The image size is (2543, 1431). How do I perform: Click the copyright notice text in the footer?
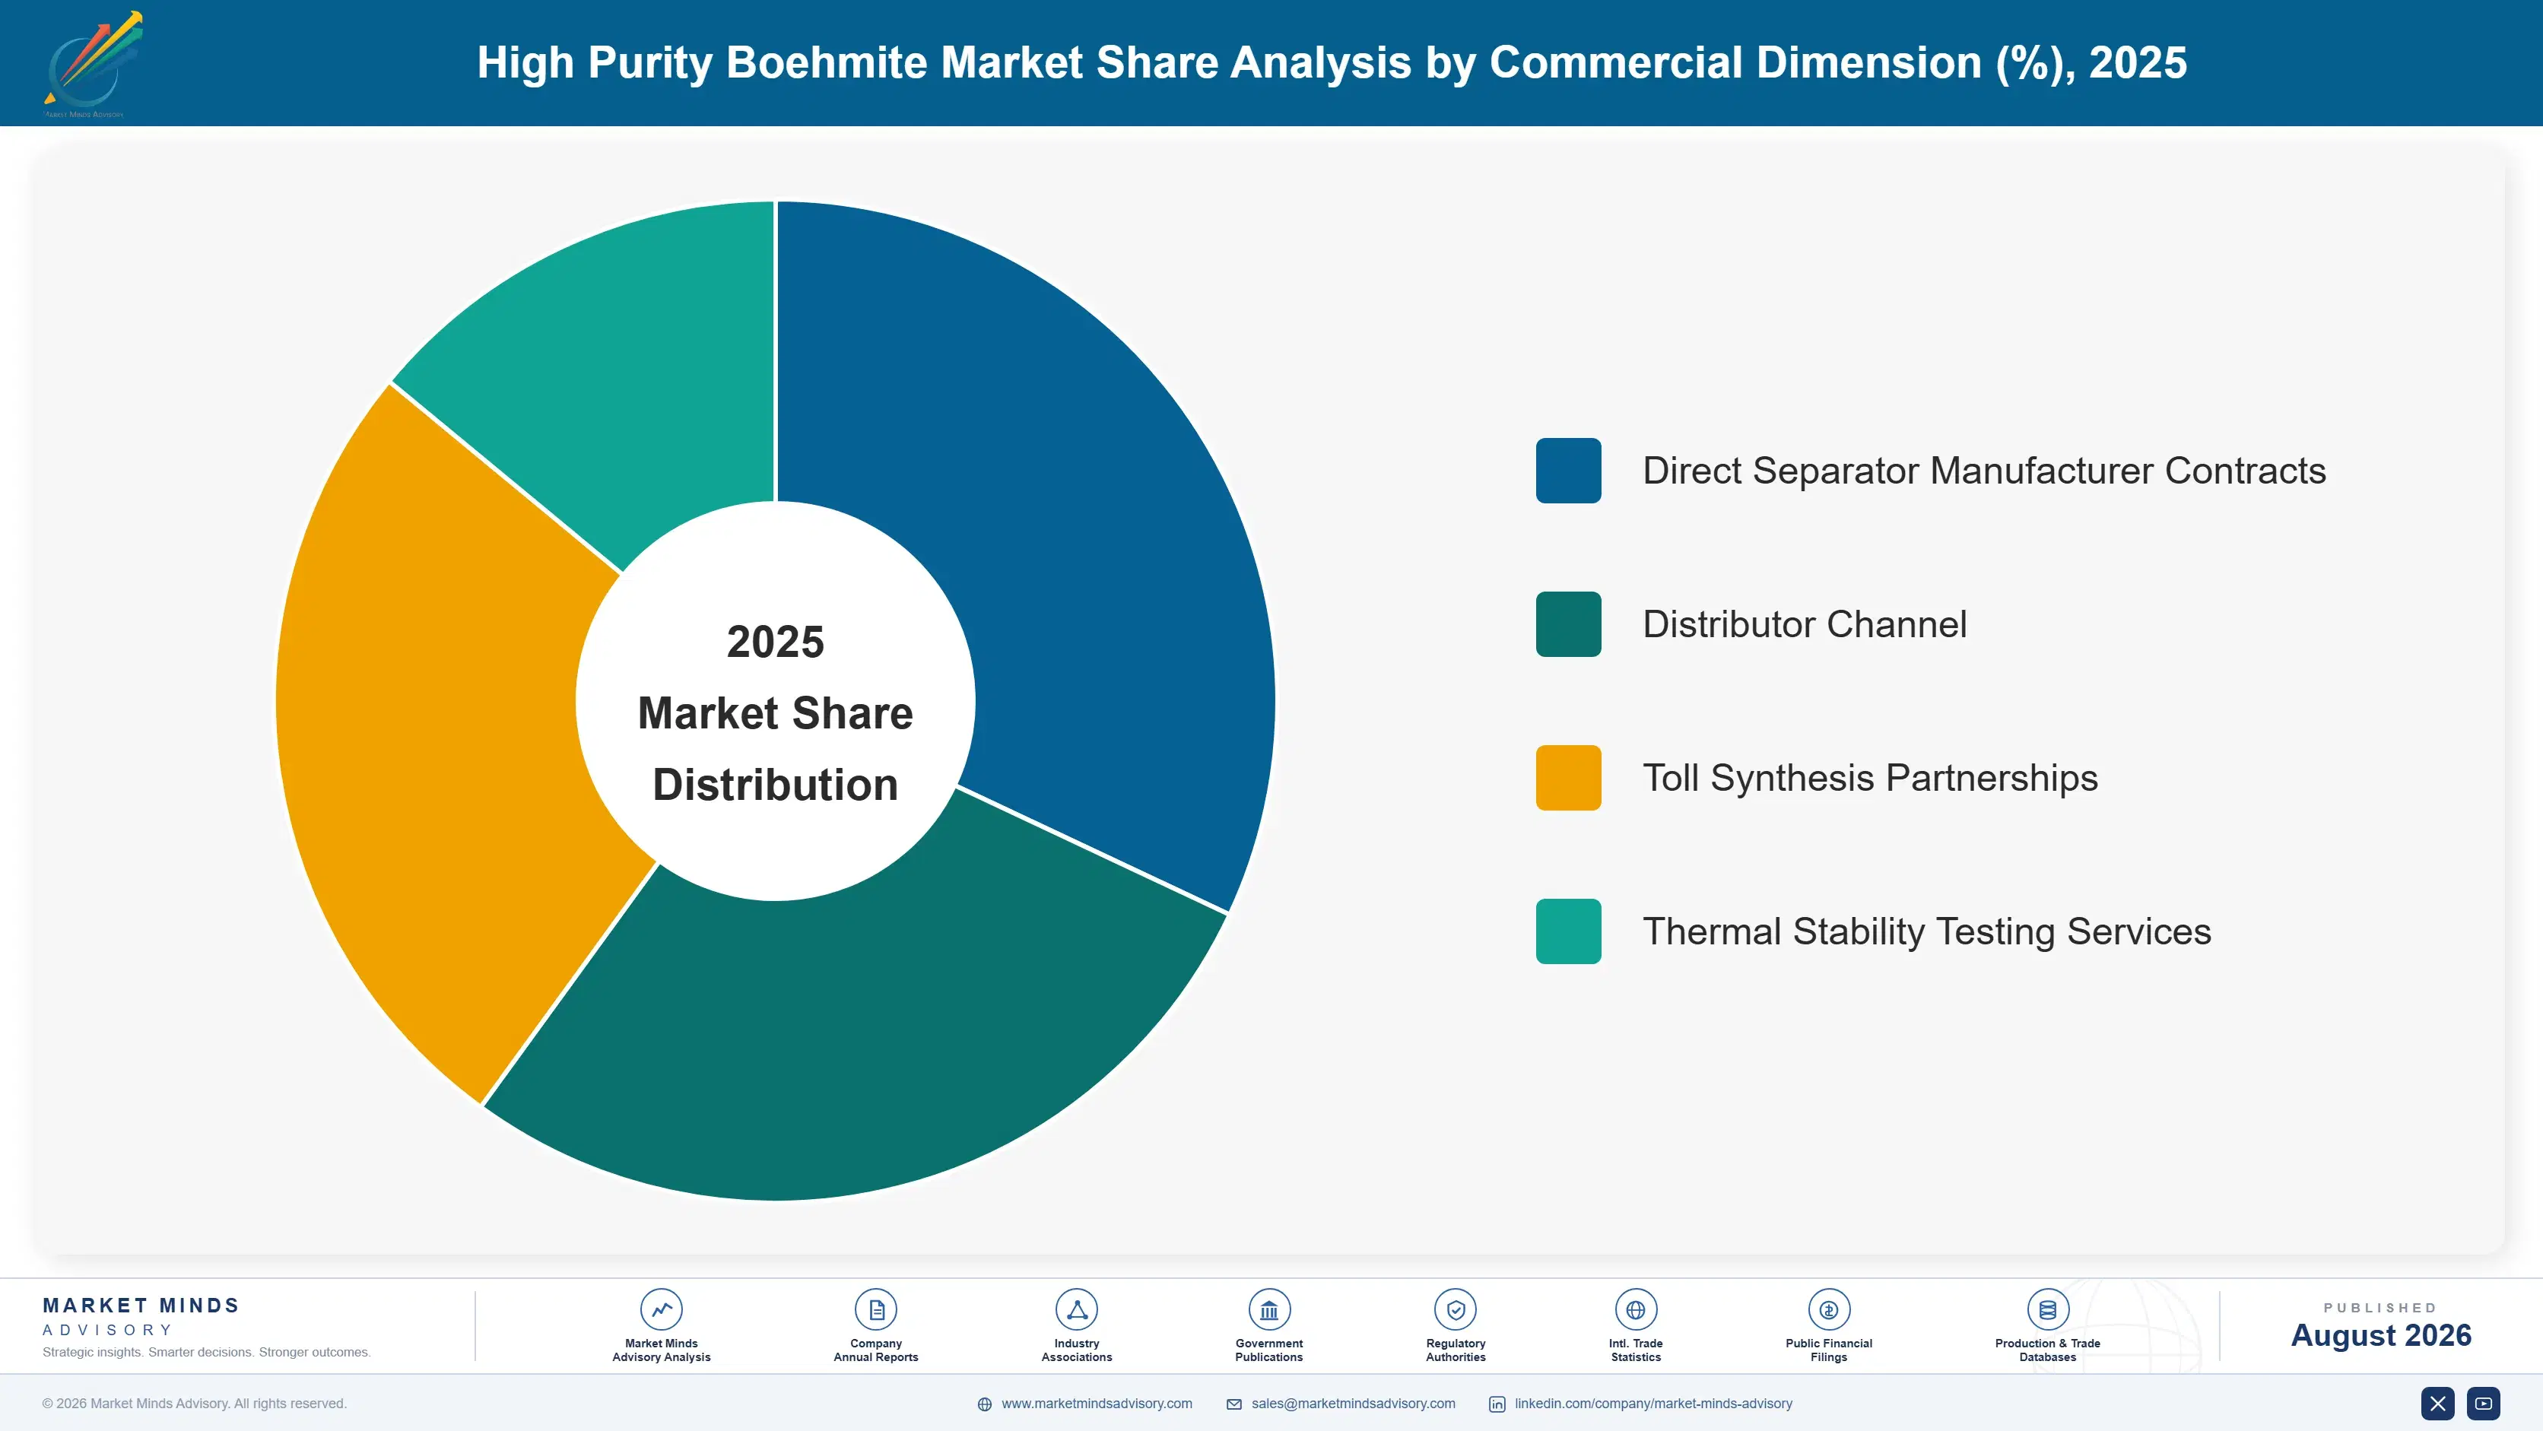[x=195, y=1404]
